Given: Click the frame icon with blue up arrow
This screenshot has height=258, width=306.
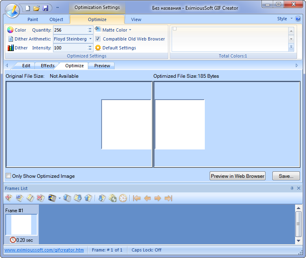Looking at the screenshot, I should pos(88,198).
